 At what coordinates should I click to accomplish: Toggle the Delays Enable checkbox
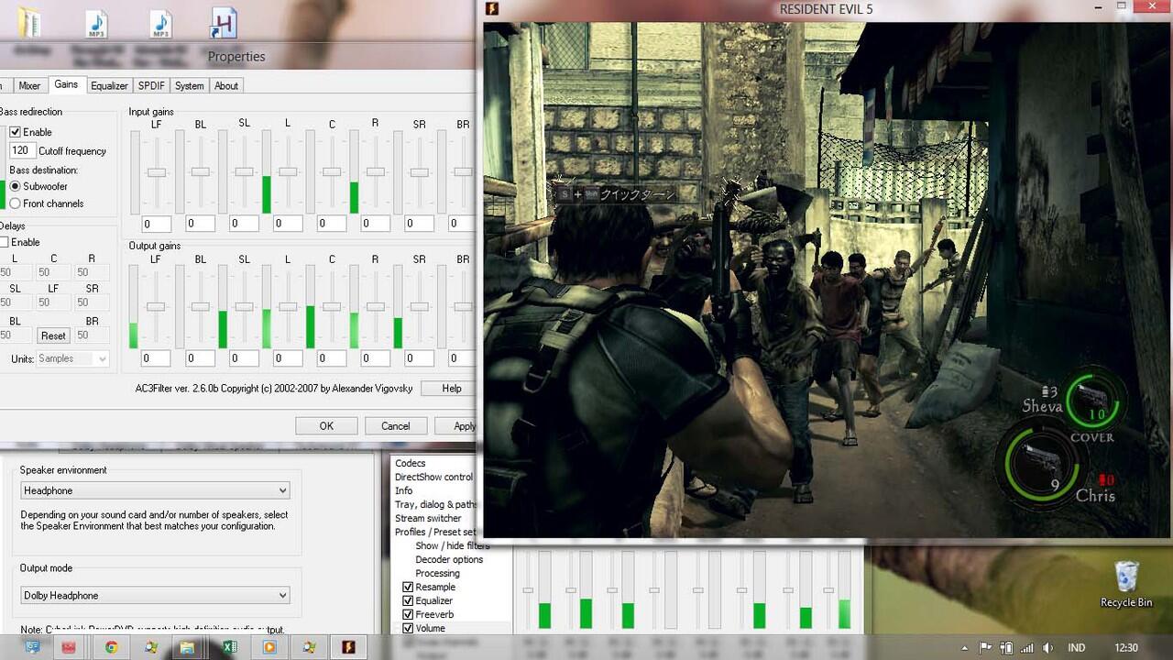click(5, 242)
